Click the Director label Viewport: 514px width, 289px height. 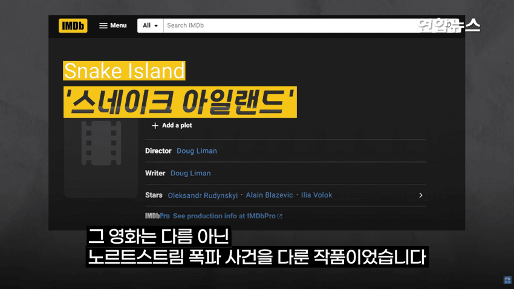158,151
